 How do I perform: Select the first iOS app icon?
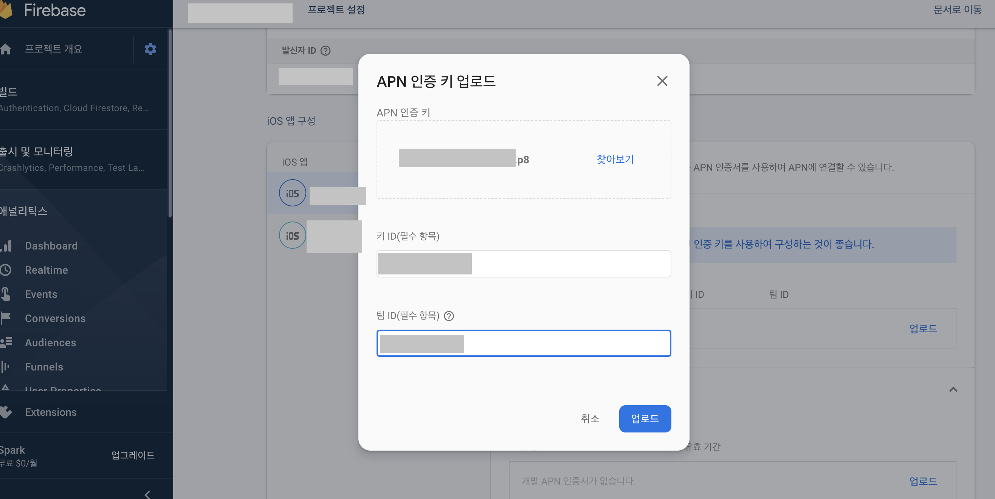pos(292,193)
